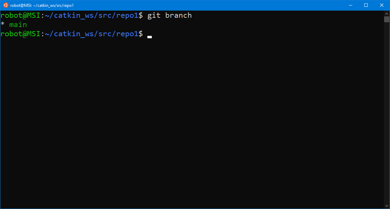Click the scrollbar down arrow
The height and width of the screenshot is (209, 390).
(x=387, y=206)
